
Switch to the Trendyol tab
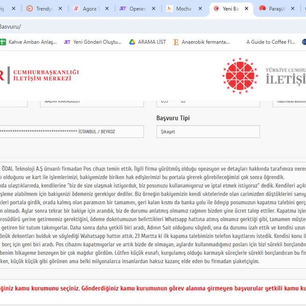pyautogui.click(x=44, y=9)
